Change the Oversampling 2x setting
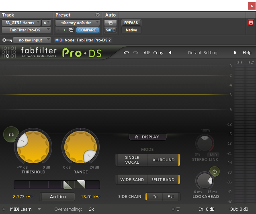 tap(91, 209)
